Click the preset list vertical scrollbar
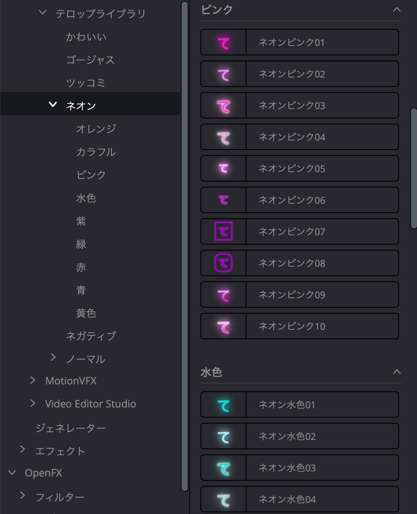The image size is (417, 514). pos(414,168)
